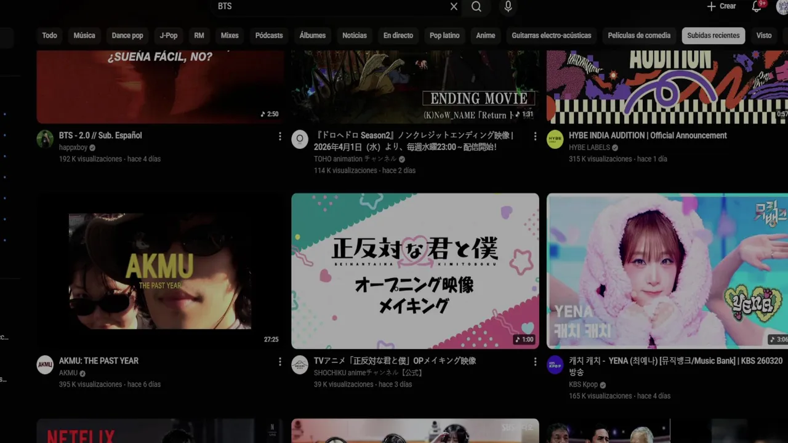The height and width of the screenshot is (443, 788).
Task: Go to the HYBE LABELS channel name
Action: [589, 148]
